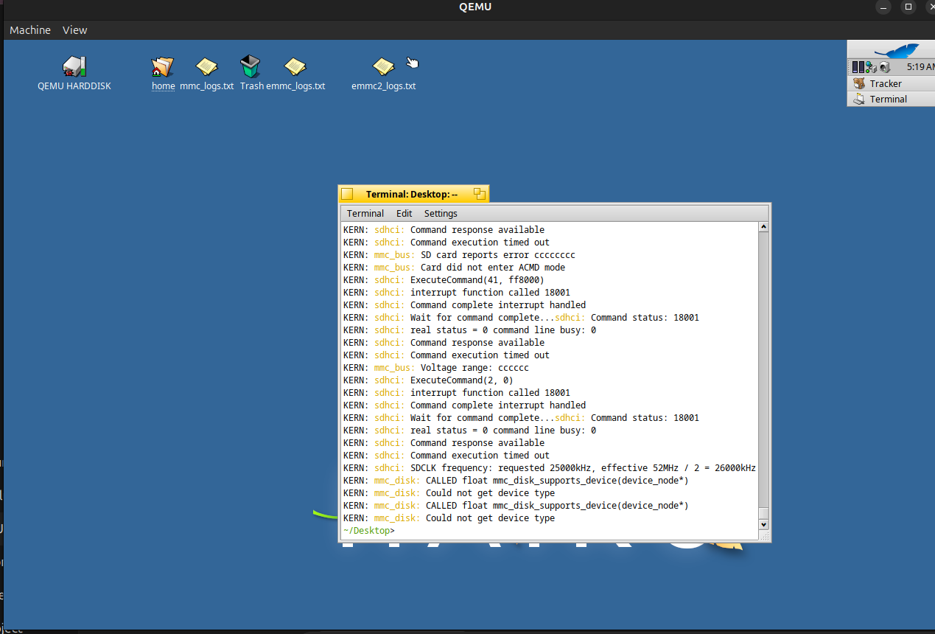
Task: Select the emmc2_logs.txt file icon
Action: [x=383, y=67]
